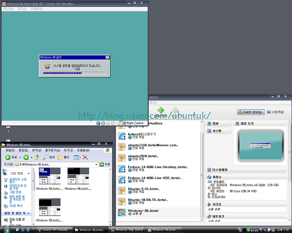Viewport: 292px width, 233px height.
Task: Click the VM preview thumbnail in 미리 보기
Action: (261, 146)
